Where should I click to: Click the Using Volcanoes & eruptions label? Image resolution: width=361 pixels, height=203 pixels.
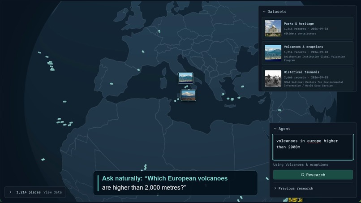(x=301, y=164)
